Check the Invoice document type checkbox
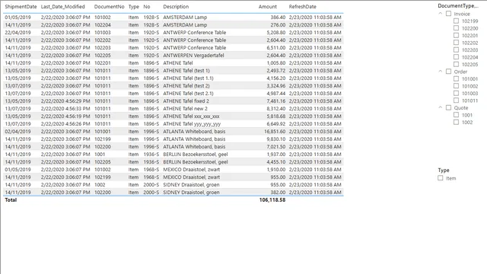Image resolution: width=487 pixels, height=274 pixels. pos(448,14)
